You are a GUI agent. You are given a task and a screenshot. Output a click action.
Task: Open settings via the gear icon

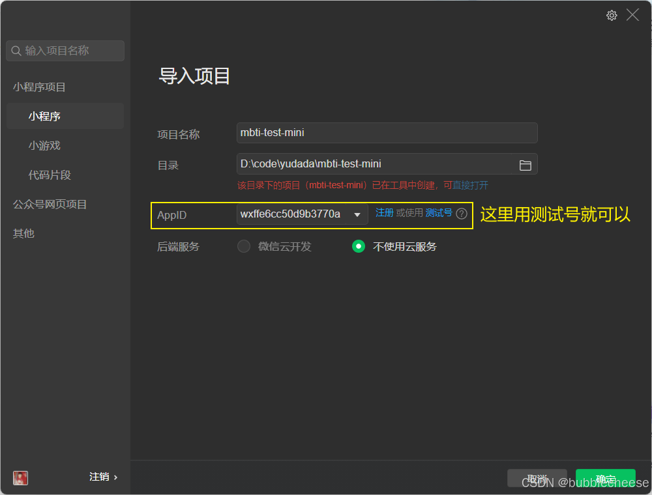tap(612, 16)
